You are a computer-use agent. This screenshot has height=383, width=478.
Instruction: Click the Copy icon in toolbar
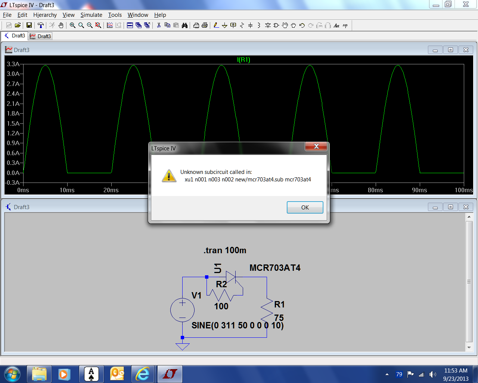tap(167, 25)
